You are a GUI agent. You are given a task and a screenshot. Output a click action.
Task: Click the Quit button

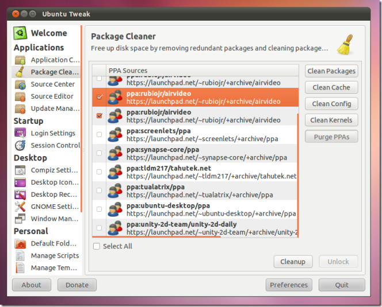point(342,285)
